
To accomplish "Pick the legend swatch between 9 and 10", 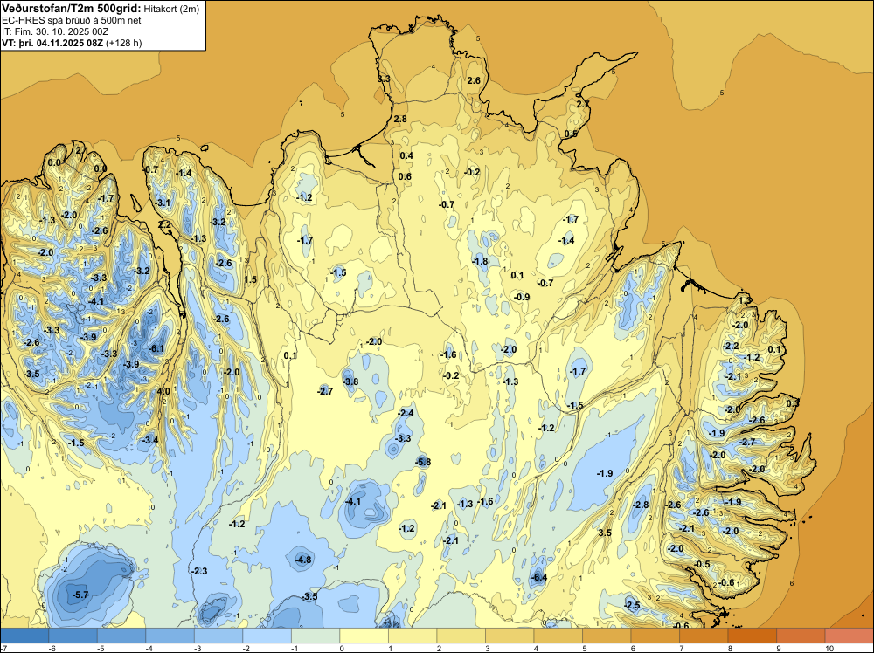I will 801,636.
